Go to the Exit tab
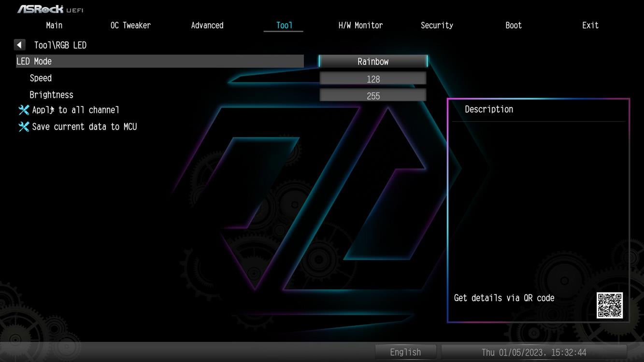 click(590, 26)
